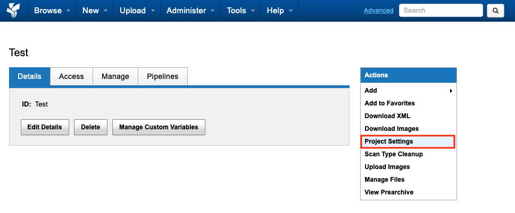Click the Manage Custom Variables button
The width and height of the screenshot is (515, 213).
click(x=159, y=127)
